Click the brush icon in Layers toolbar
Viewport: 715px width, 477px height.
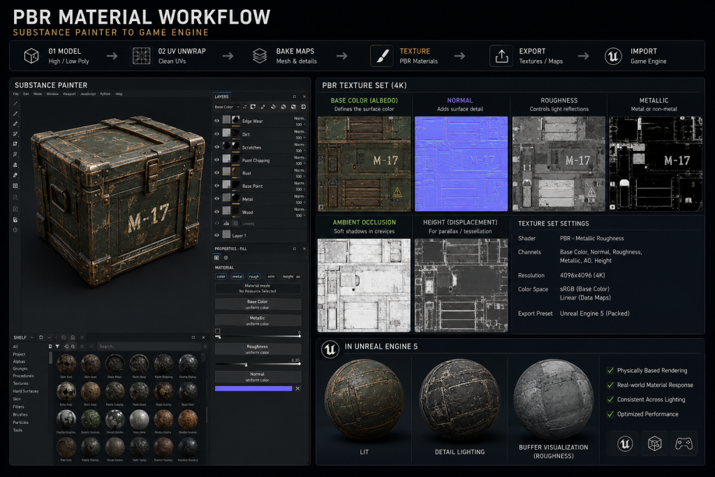point(263,107)
